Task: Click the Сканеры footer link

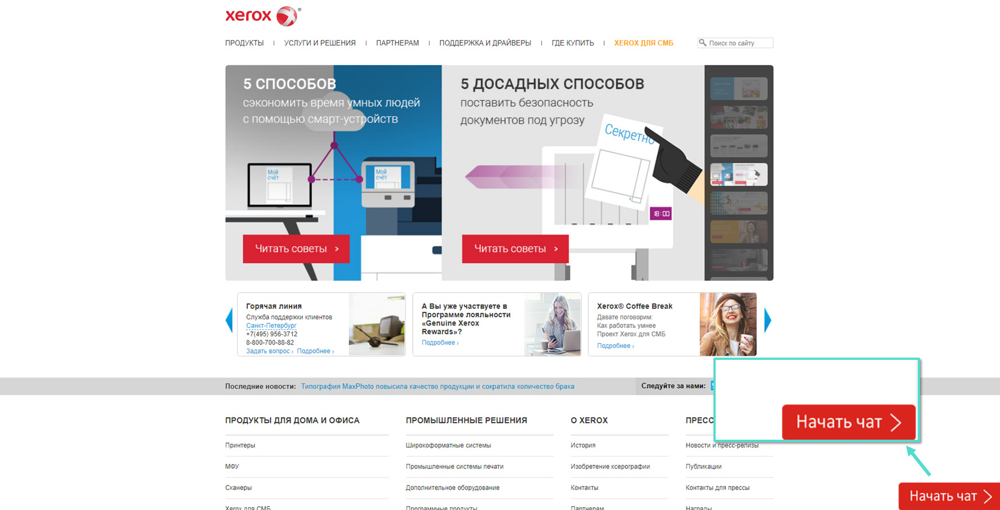Action: tap(238, 488)
